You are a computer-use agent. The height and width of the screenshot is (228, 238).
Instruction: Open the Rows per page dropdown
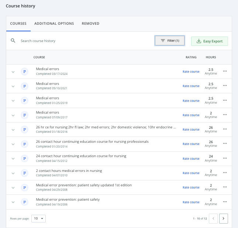[38, 218]
